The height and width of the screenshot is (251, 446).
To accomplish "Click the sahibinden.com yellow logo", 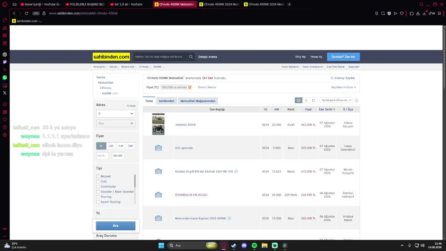I will tap(111, 57).
